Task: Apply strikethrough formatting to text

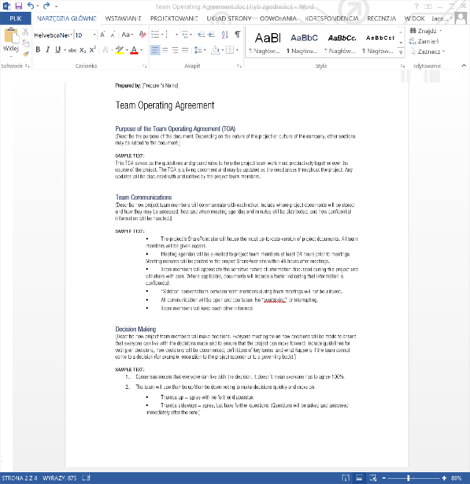Action: [x=72, y=50]
